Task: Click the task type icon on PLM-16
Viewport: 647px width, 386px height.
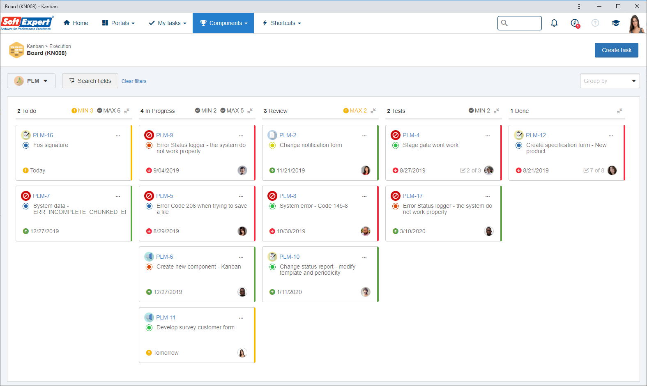Action: point(26,135)
